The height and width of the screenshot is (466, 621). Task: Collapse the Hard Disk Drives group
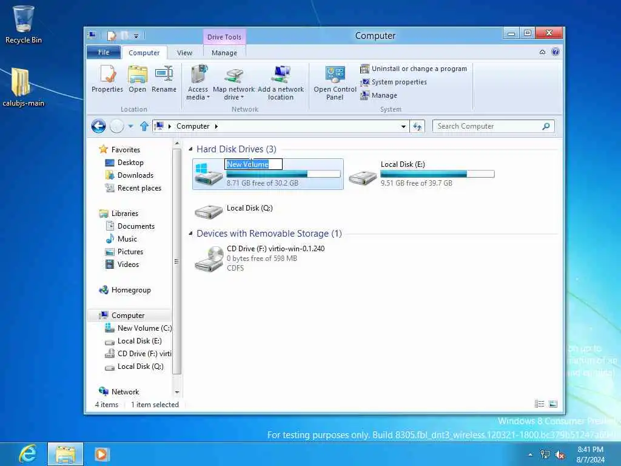[190, 149]
